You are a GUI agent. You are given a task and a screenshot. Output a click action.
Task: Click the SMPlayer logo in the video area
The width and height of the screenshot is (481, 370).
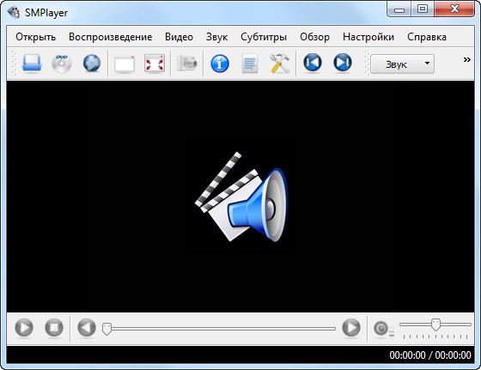point(241,197)
